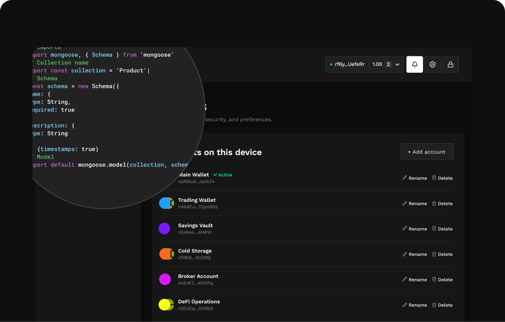The height and width of the screenshot is (322, 505).
Task: Click the DeFi Operations yellow avatar
Action: [x=166, y=305]
